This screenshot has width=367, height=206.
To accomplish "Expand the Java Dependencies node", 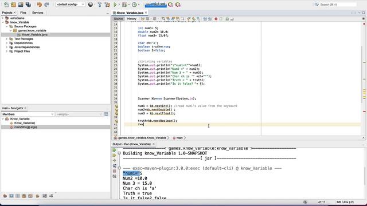I will pos(7,47).
